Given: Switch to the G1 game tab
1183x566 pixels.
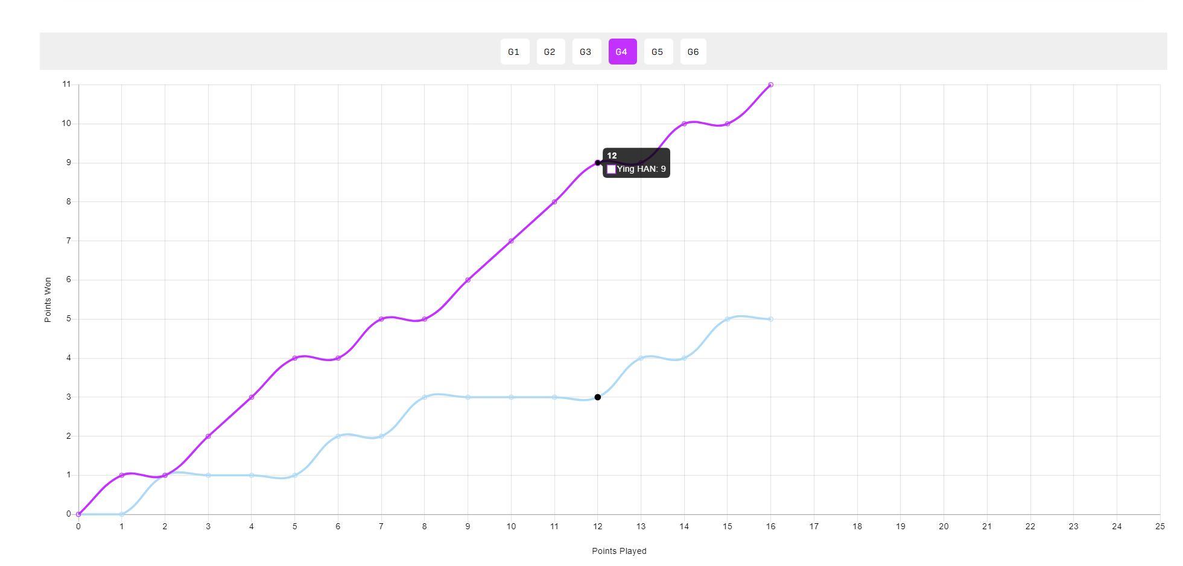Looking at the screenshot, I should click(515, 52).
